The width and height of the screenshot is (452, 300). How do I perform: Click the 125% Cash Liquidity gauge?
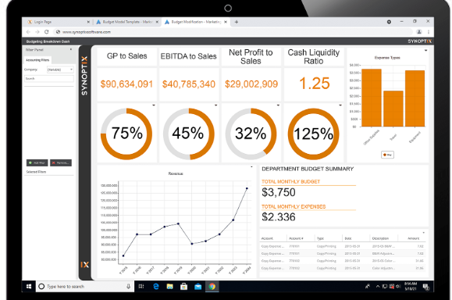pos(313,134)
